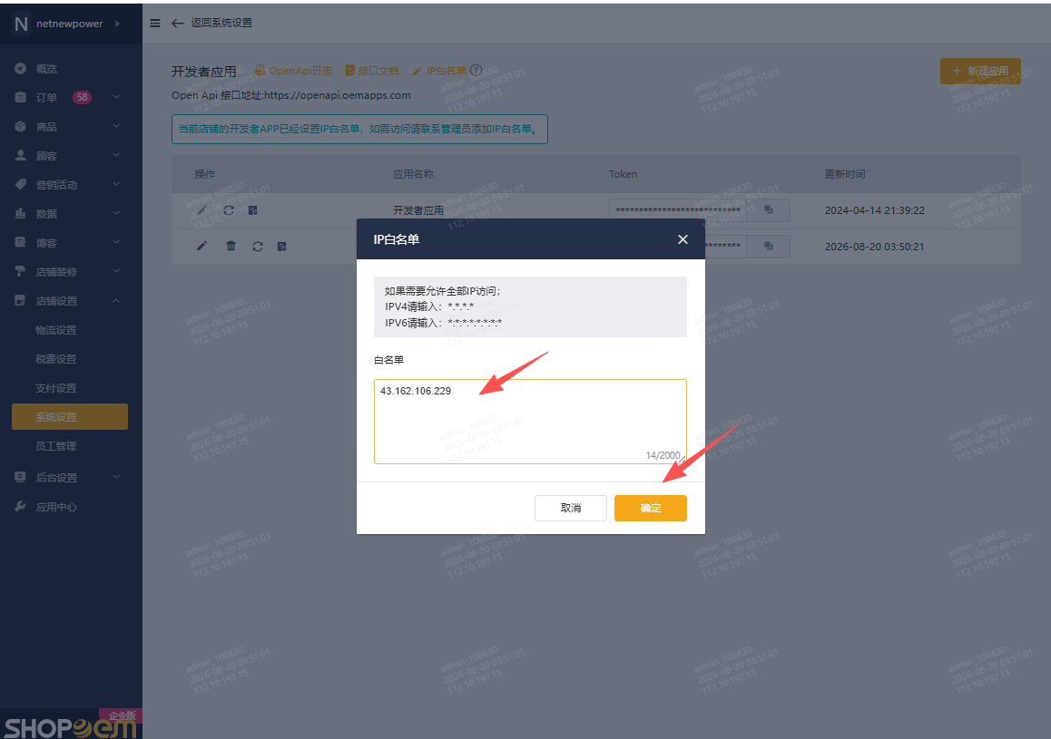This screenshot has height=739, width=1051.
Task: Click the textarea resize handle corner
Action: tap(683, 460)
